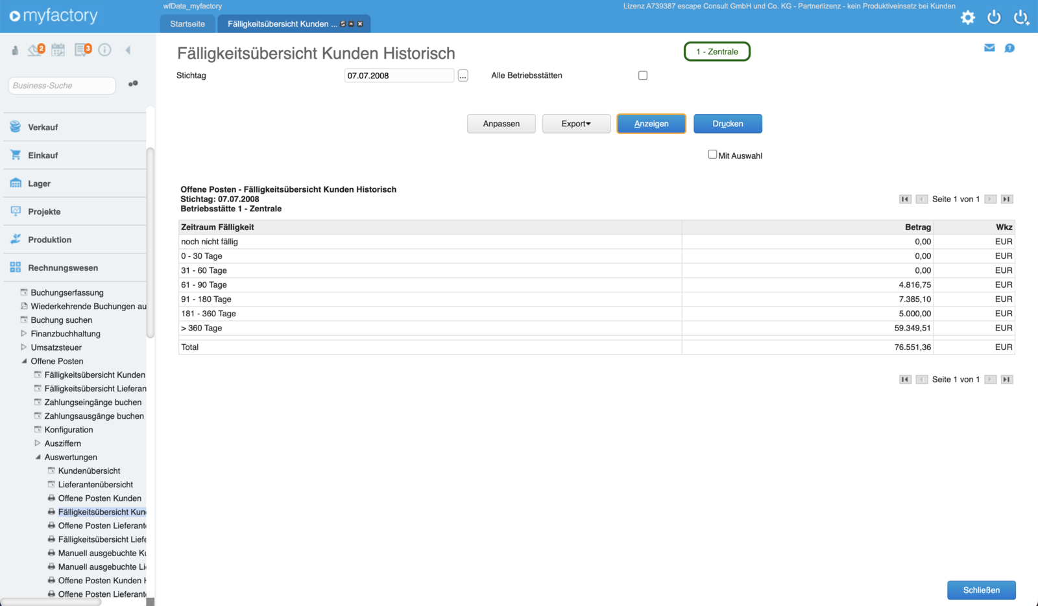Open the Verkauf menu
Image resolution: width=1038 pixels, height=606 pixels.
click(x=75, y=127)
